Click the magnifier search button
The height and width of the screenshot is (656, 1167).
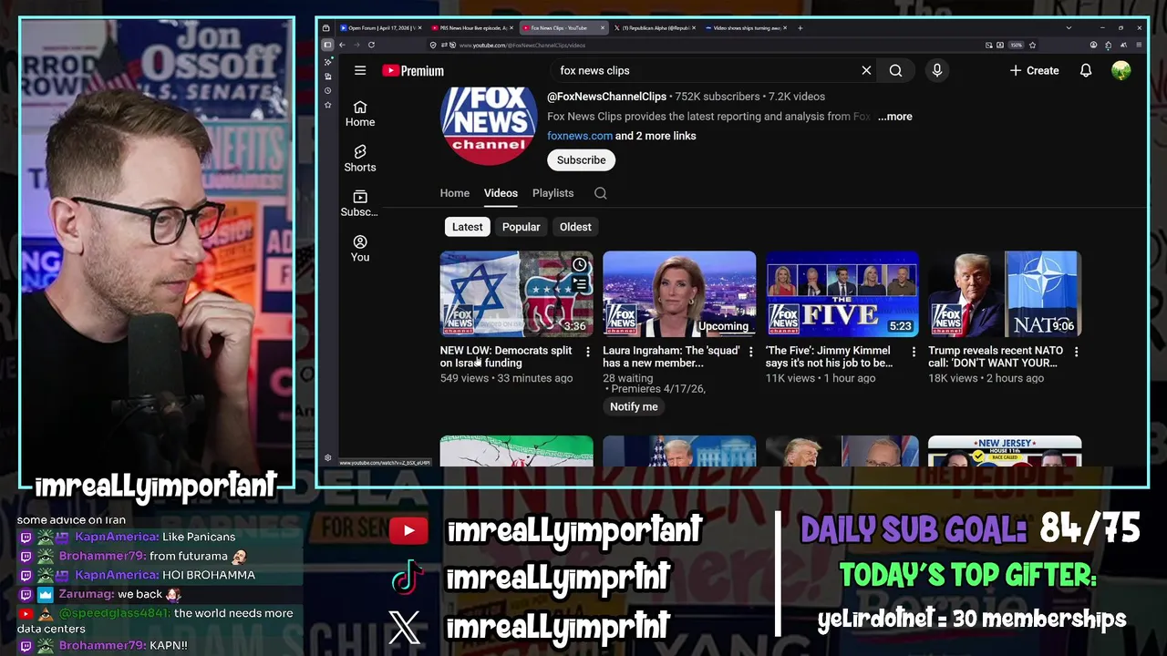[x=895, y=70]
